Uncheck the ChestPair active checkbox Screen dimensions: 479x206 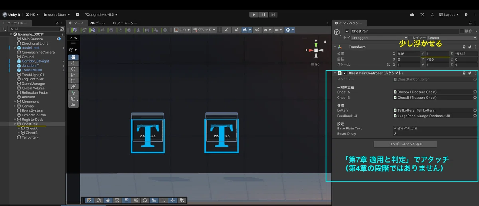347,31
